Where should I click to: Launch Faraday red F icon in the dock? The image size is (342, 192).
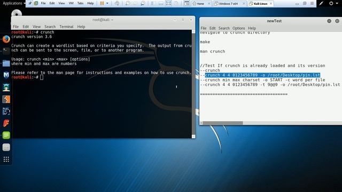[x=6, y=123]
